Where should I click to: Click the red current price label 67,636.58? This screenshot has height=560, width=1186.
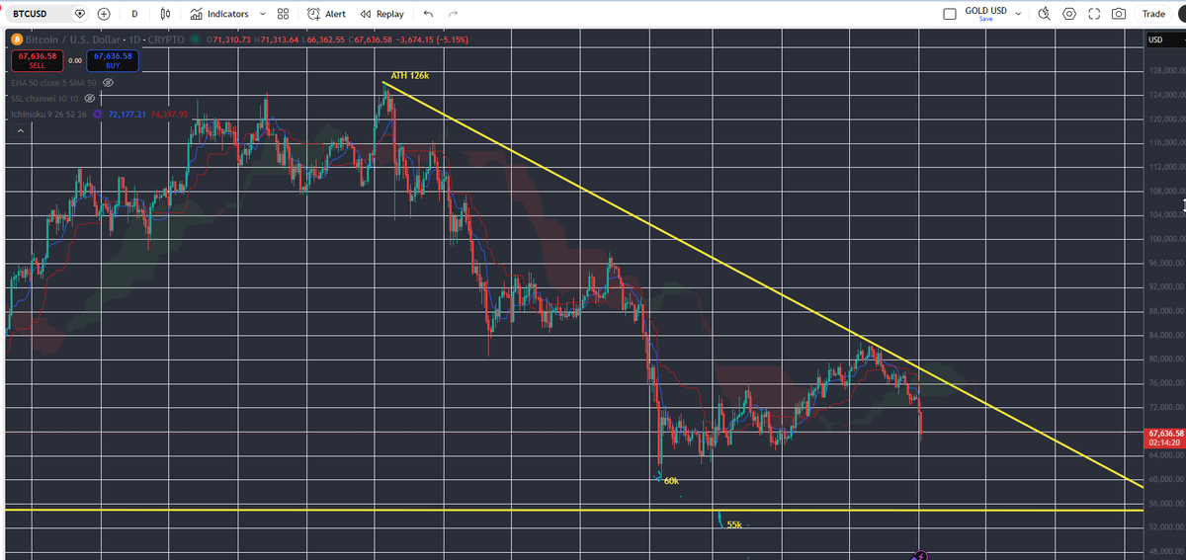(1166, 438)
